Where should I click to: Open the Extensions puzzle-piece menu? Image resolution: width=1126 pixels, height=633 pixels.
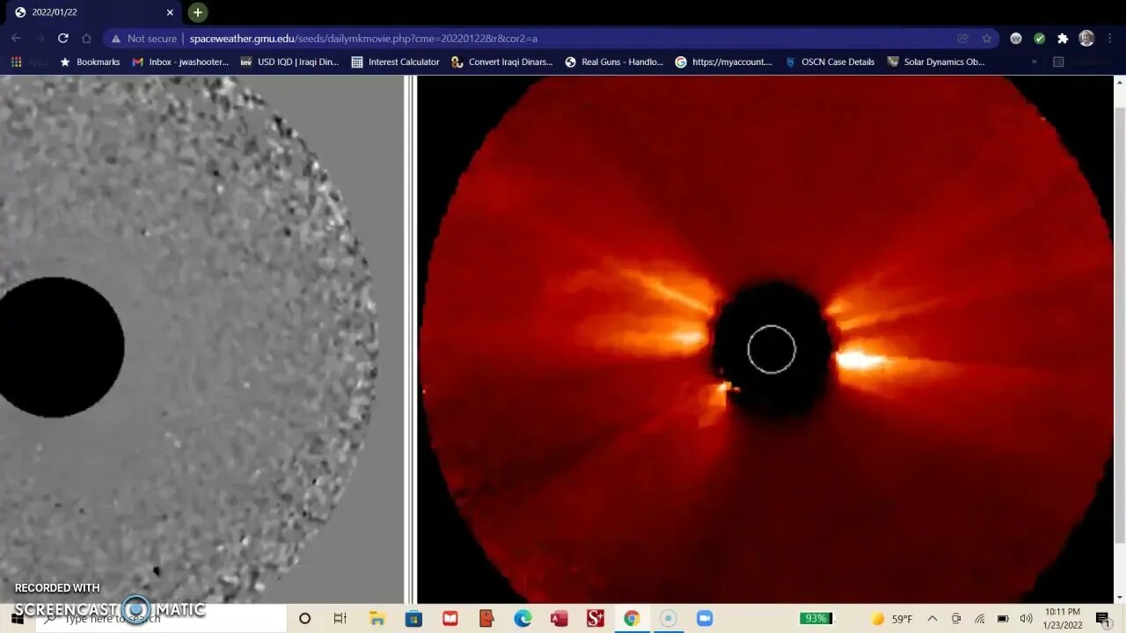pyautogui.click(x=1063, y=38)
